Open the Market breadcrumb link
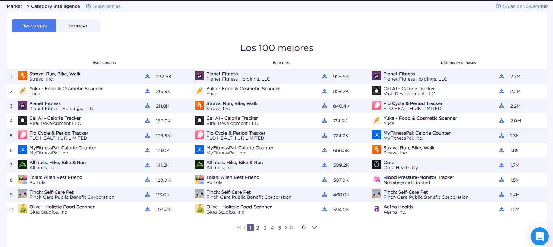553x247 pixels. click(14, 6)
